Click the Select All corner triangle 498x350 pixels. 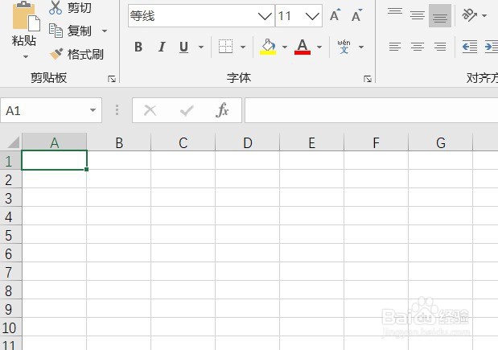tap(13, 142)
